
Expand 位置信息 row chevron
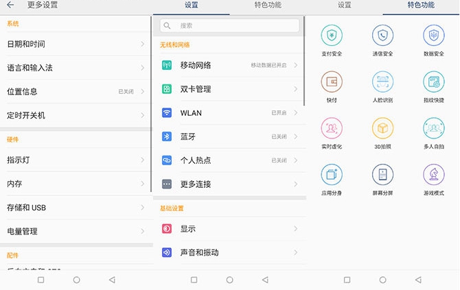pyautogui.click(x=143, y=91)
